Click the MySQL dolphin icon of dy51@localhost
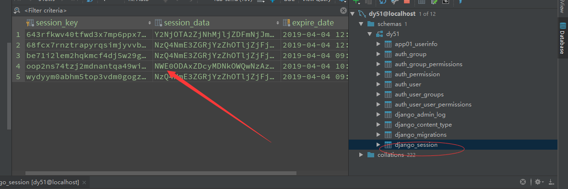The height and width of the screenshot is (189, 568). pos(362,14)
